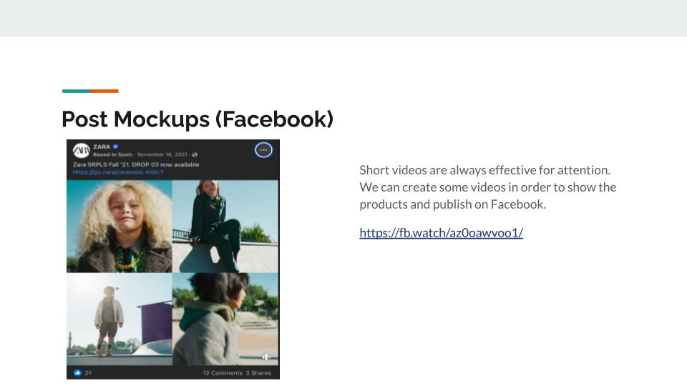This screenshot has height=386, width=687.
Task: Click the "3 Shares" count
Action: coord(258,373)
